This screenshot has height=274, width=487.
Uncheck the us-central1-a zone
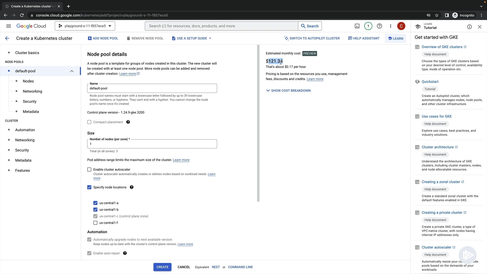click(x=95, y=203)
